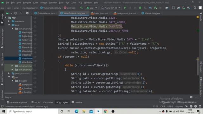The image size is (203, 114).
Task: Click the editor vertical scrollbar thumb
Action: click(198, 66)
